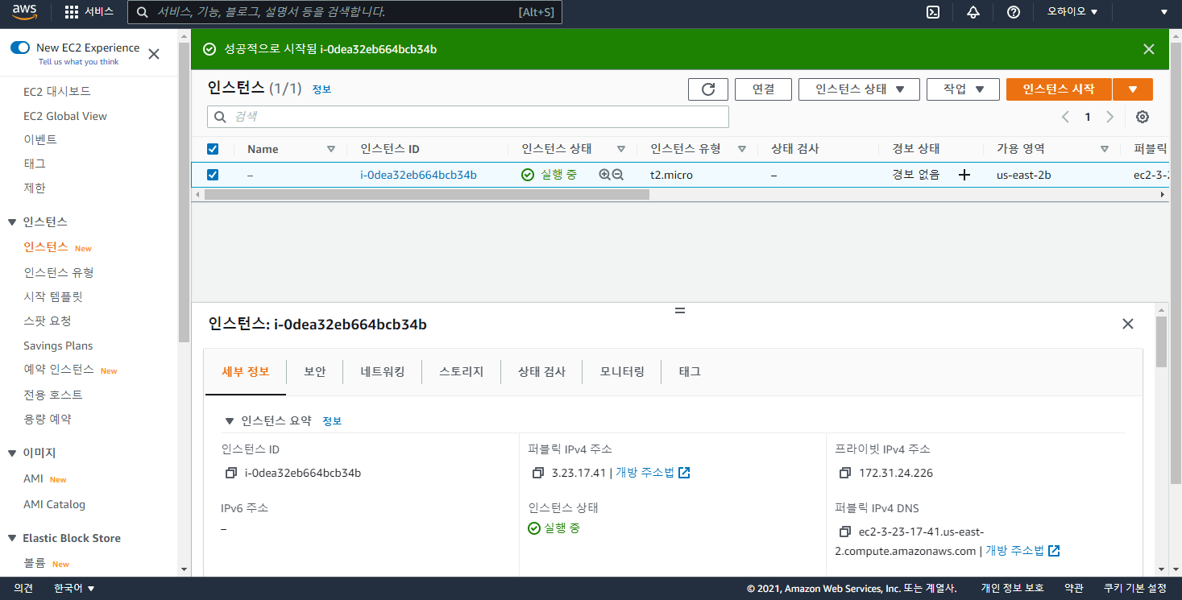Open instance ID link in table row
Screen dimensions: 1182x600
pos(418,175)
